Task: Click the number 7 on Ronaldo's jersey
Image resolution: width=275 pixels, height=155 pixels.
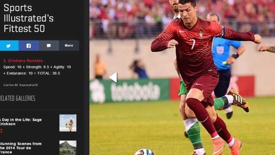Action: coord(192,44)
